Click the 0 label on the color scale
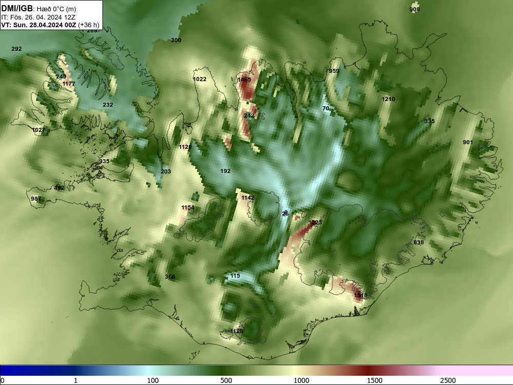 tap(2, 380)
